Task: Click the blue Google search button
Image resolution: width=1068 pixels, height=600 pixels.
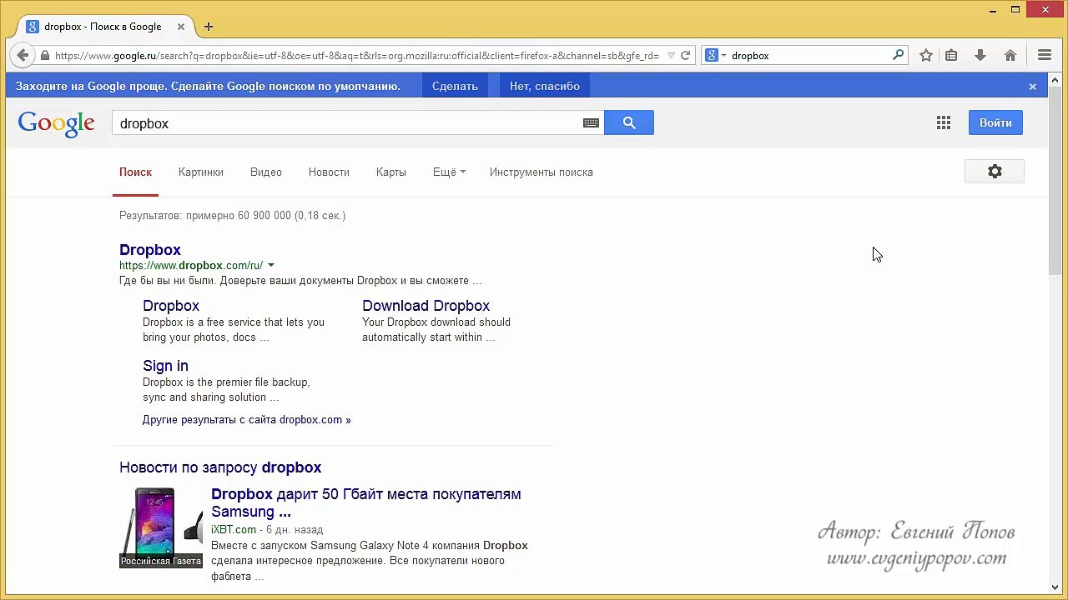Action: coord(629,123)
